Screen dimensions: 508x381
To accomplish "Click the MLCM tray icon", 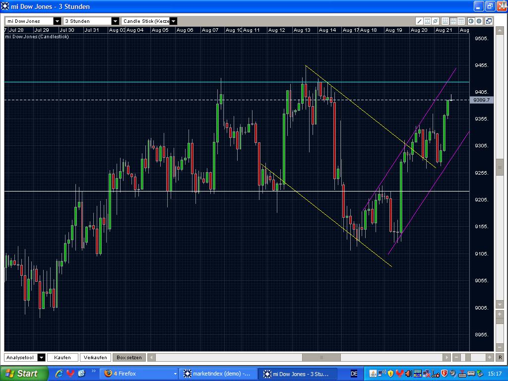I will click(x=418, y=374).
